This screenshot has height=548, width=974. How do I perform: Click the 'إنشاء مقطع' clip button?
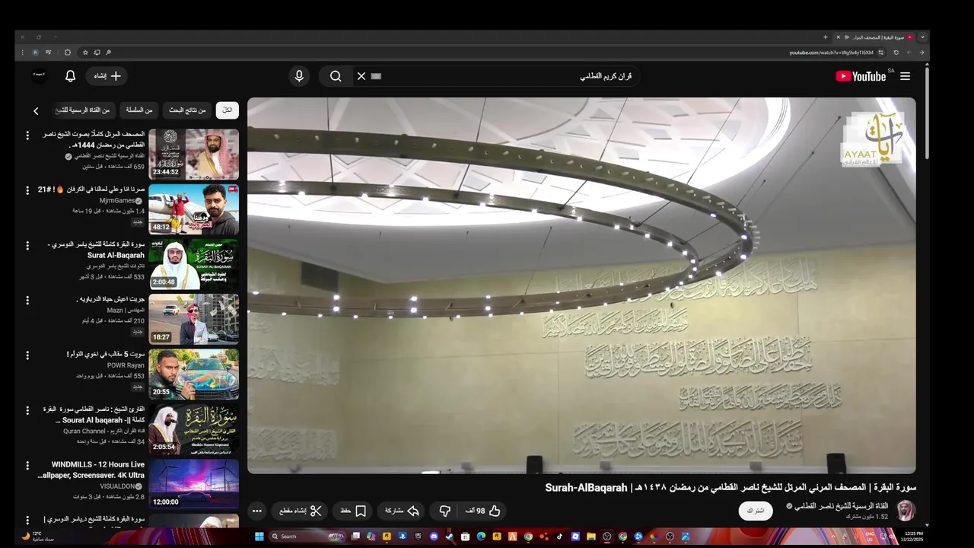coord(300,511)
